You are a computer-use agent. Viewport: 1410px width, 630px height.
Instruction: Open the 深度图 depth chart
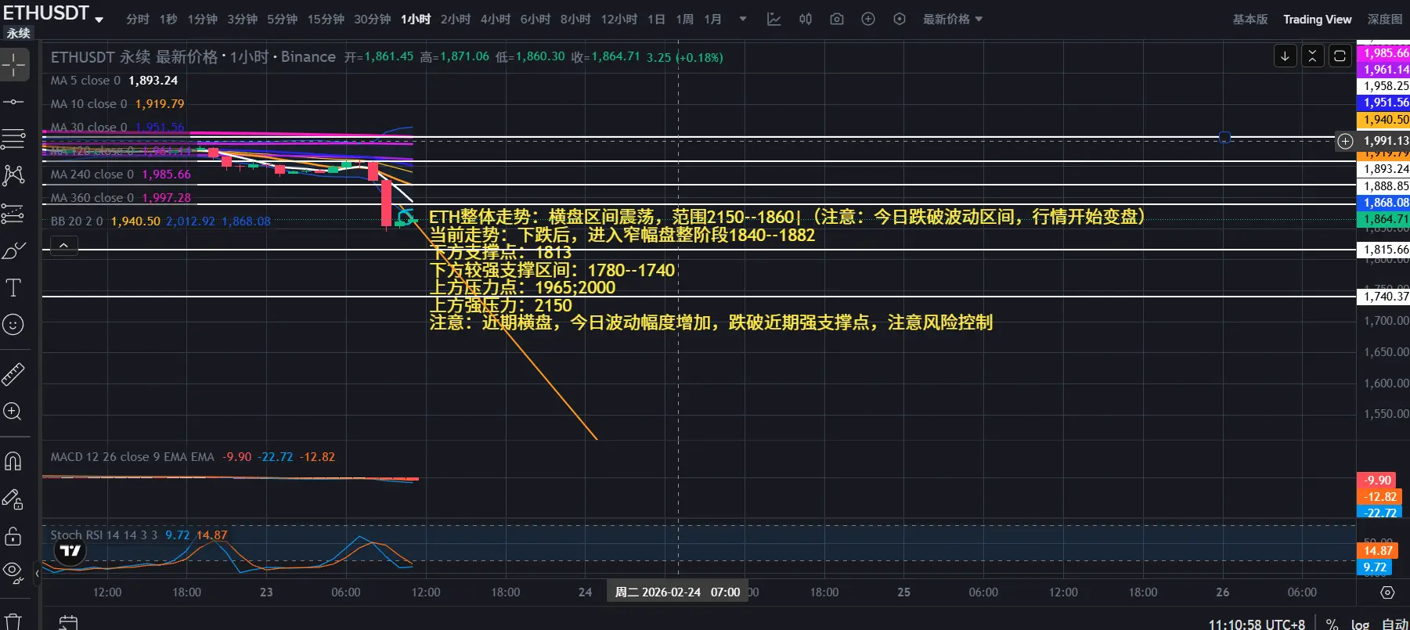(x=1385, y=19)
